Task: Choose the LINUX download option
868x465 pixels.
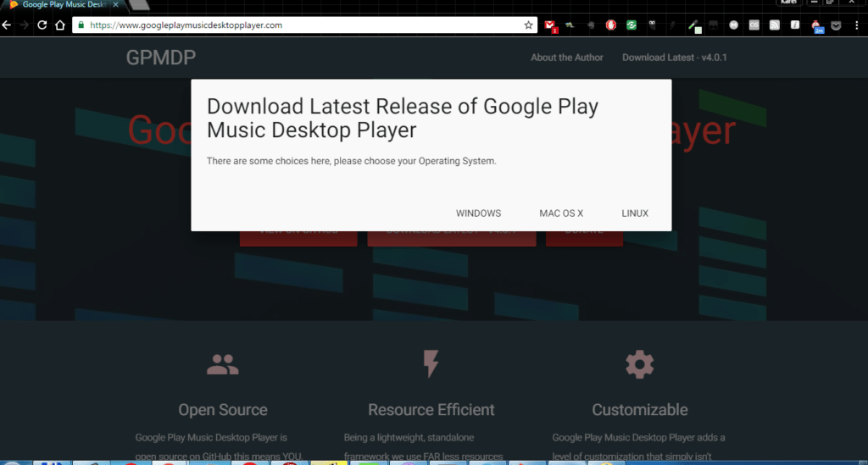Action: coord(635,213)
